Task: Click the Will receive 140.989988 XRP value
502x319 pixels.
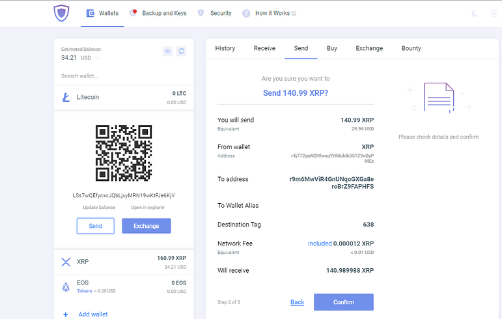Action: 350,270
